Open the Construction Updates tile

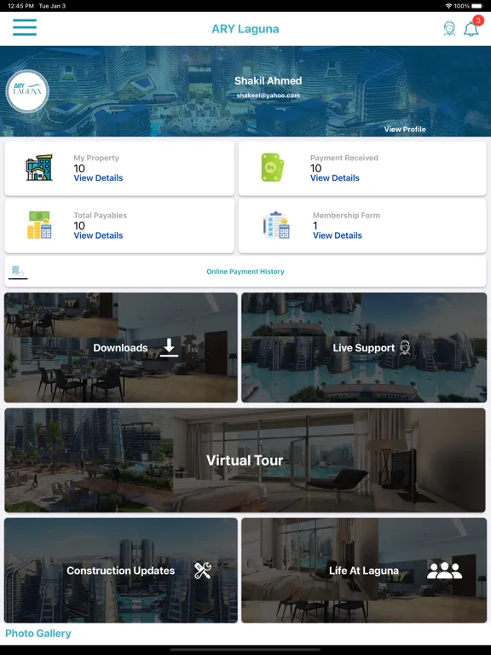click(121, 571)
